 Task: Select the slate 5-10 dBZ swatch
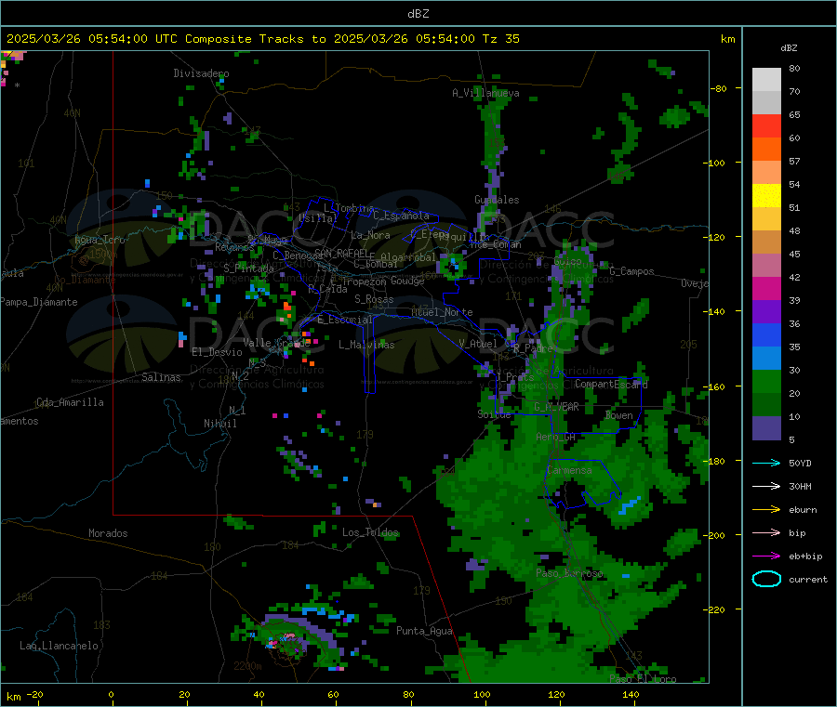coord(766,428)
